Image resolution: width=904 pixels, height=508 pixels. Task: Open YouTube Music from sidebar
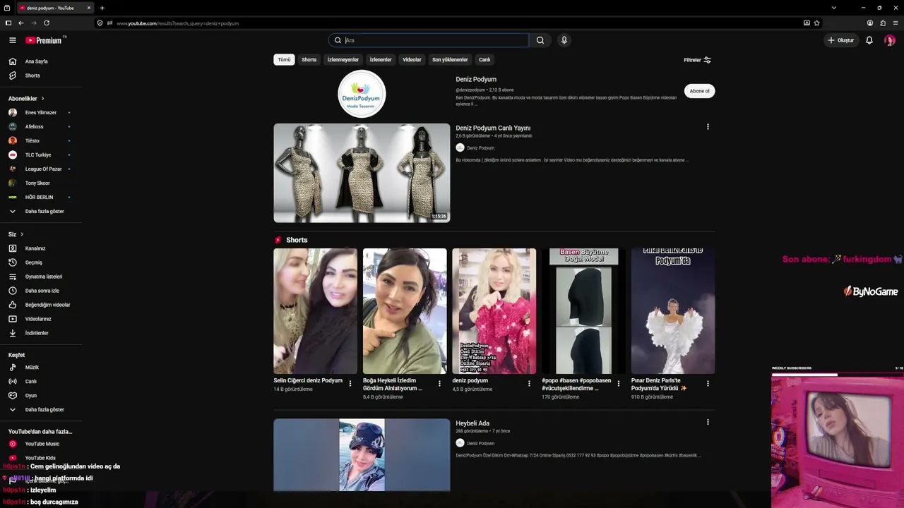[41, 444]
